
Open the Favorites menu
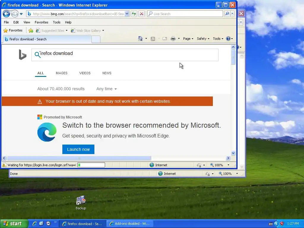click(x=42, y=22)
